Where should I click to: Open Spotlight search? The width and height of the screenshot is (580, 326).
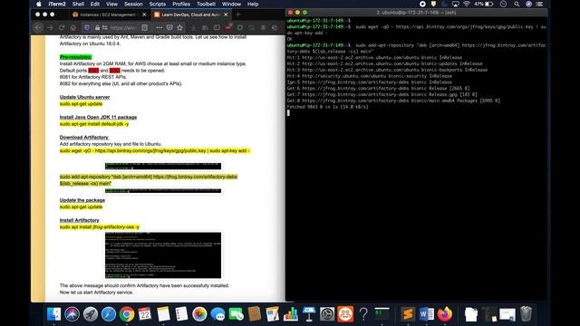point(517,4)
